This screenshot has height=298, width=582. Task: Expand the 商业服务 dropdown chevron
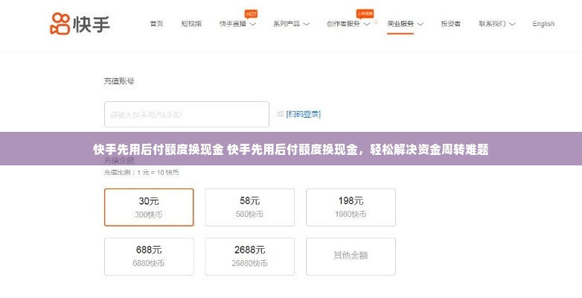pos(420,24)
